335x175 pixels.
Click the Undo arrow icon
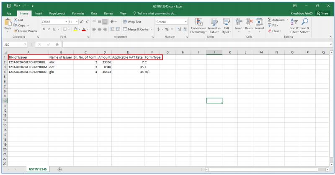click(16, 6)
